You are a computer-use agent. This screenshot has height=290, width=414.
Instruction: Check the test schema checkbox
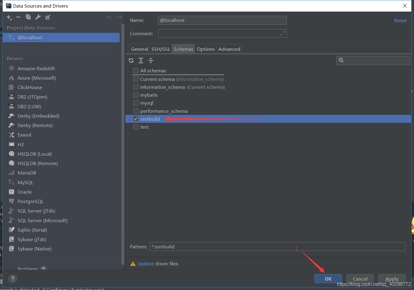(x=136, y=127)
